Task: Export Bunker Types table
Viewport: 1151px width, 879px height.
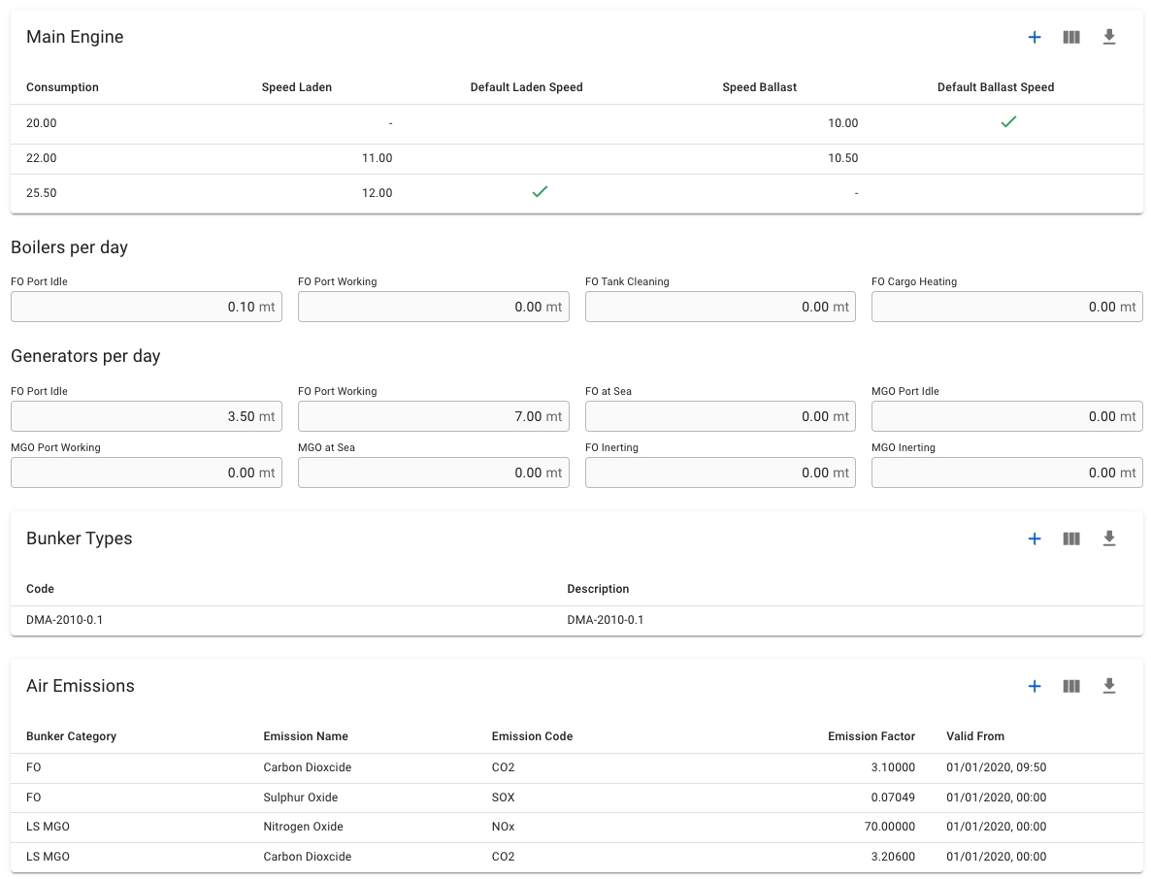Action: pos(1109,539)
